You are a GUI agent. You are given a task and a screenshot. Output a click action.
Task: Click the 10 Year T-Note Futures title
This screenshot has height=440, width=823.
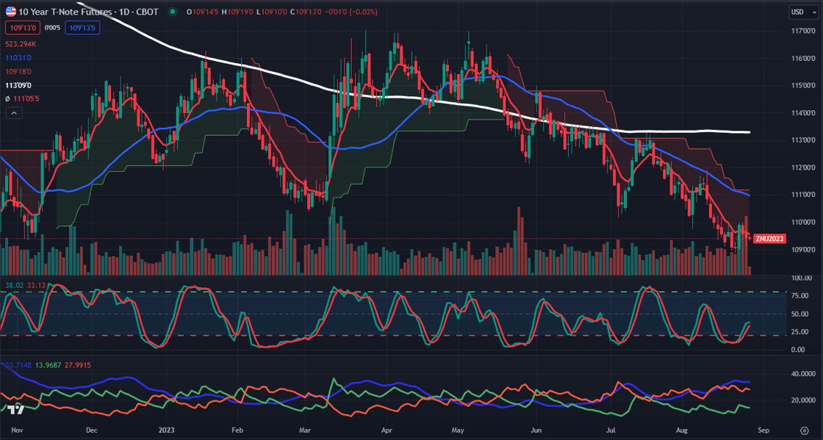(65, 12)
